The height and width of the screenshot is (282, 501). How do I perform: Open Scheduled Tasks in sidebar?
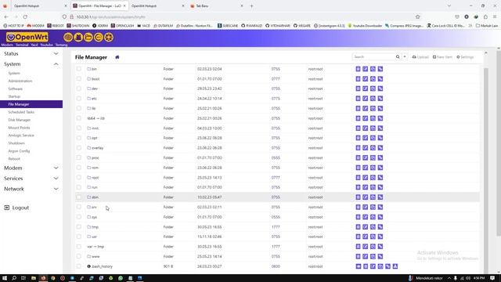(x=21, y=112)
